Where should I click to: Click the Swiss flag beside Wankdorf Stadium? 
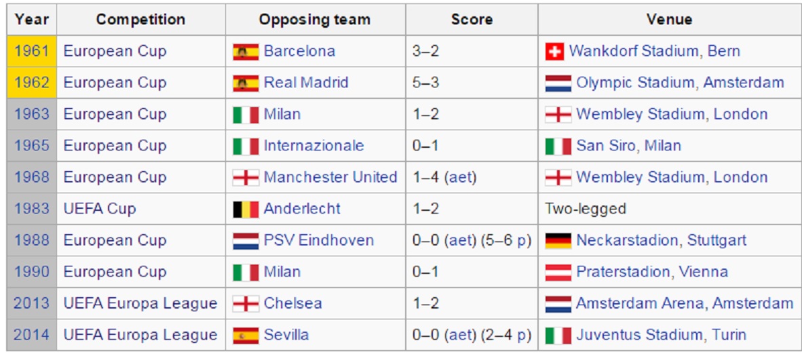coord(554,52)
